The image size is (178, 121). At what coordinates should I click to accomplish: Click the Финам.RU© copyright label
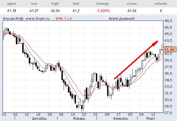[x=13, y=19]
